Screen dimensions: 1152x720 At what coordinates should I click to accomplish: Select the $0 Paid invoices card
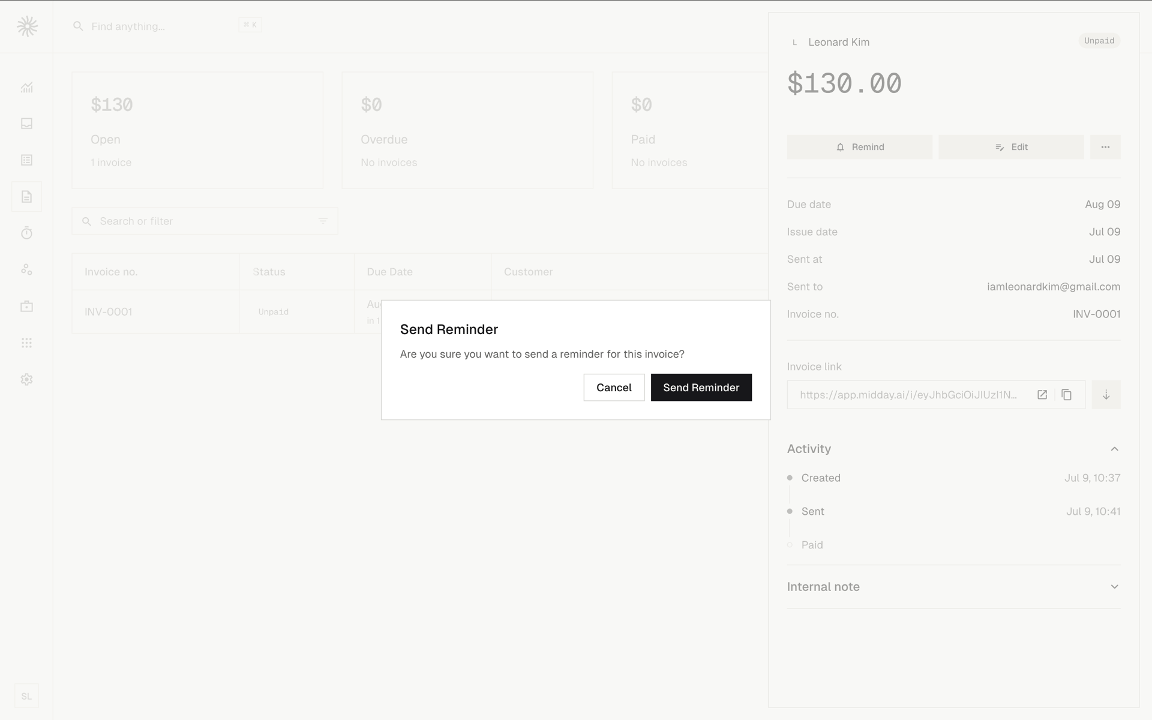(690, 130)
